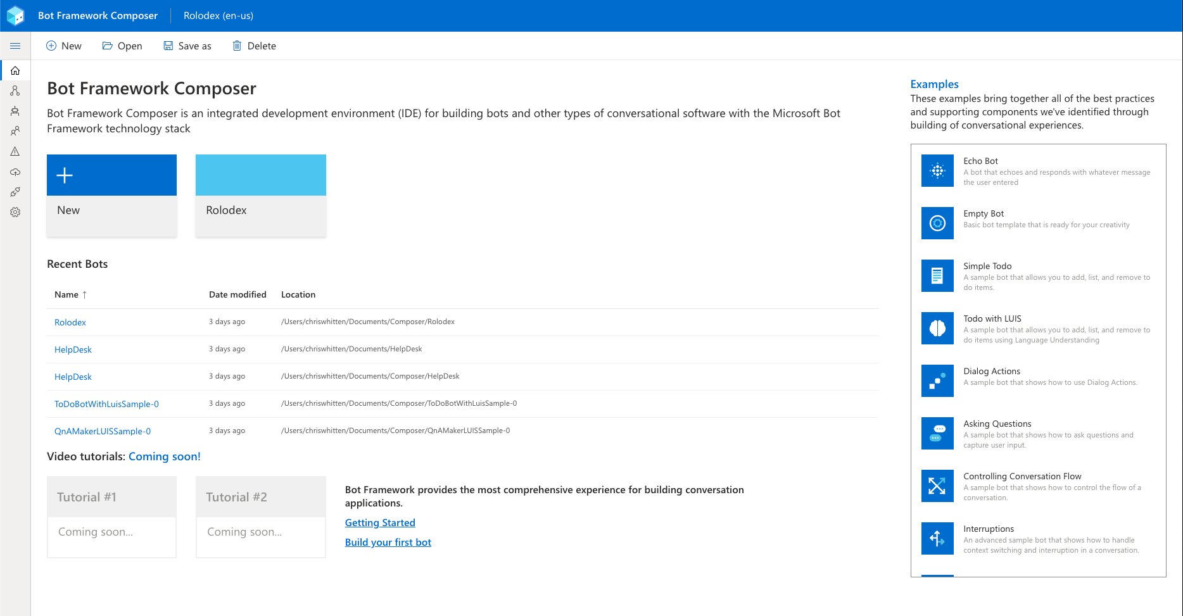The width and height of the screenshot is (1183, 616).
Task: Sort recent bots by the Name column
Action: (x=70, y=294)
